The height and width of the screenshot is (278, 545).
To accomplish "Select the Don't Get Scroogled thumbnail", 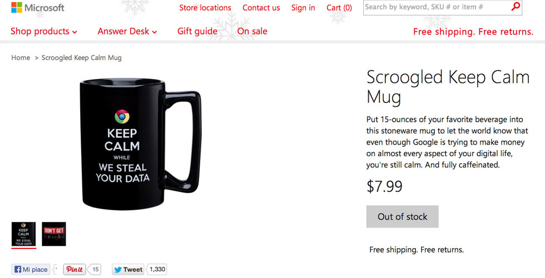I will pyautogui.click(x=54, y=234).
